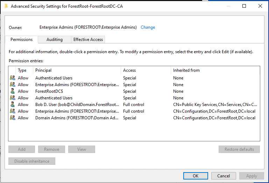Sort by the Principal column header
The image size is (269, 183).
coord(77,70)
